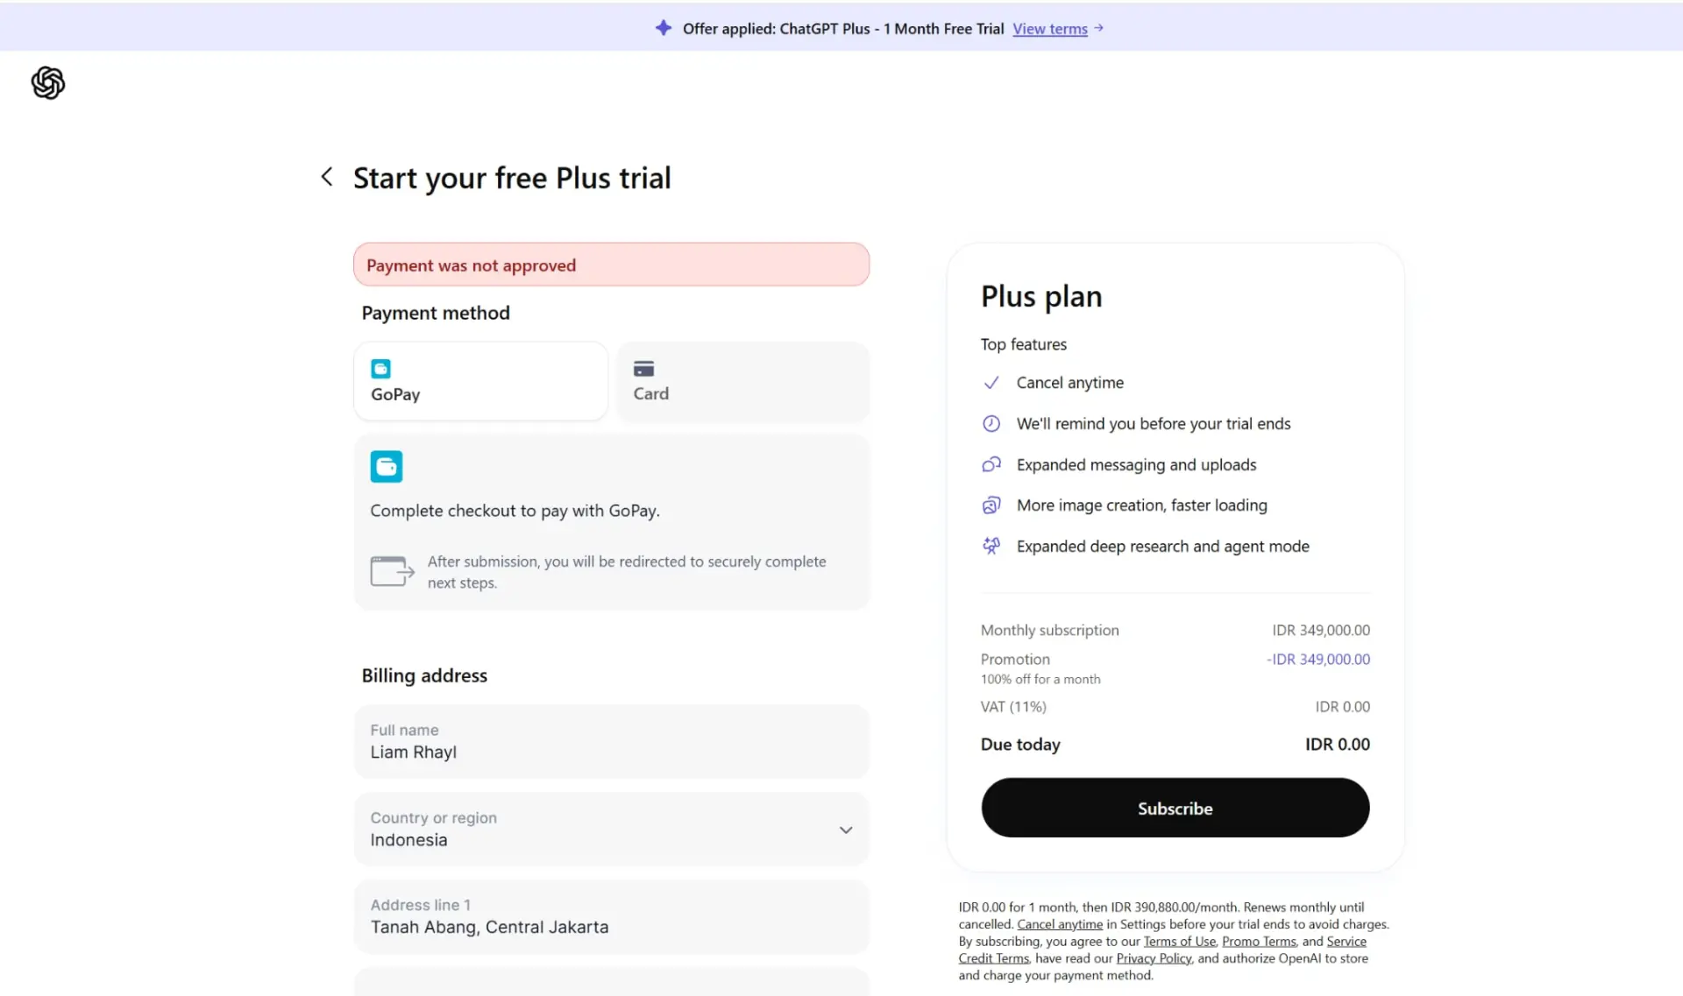
Task: Click the large GoPay logo in checkout panel
Action: (387, 467)
